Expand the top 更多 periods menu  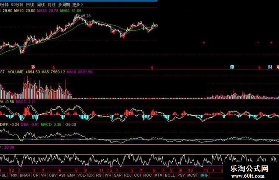78,5
